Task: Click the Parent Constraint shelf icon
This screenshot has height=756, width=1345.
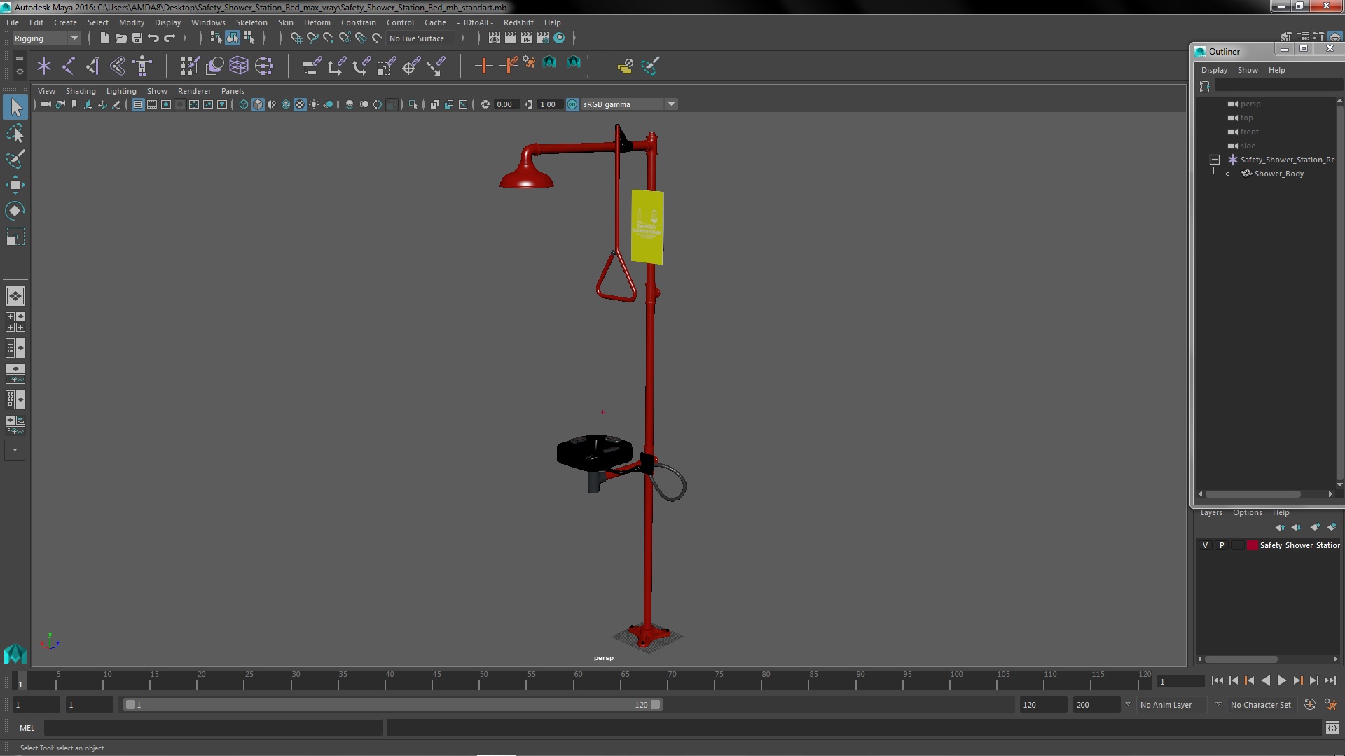Action: 312,66
